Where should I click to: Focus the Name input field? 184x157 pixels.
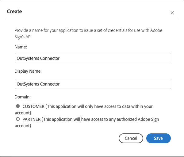[x=93, y=58]
